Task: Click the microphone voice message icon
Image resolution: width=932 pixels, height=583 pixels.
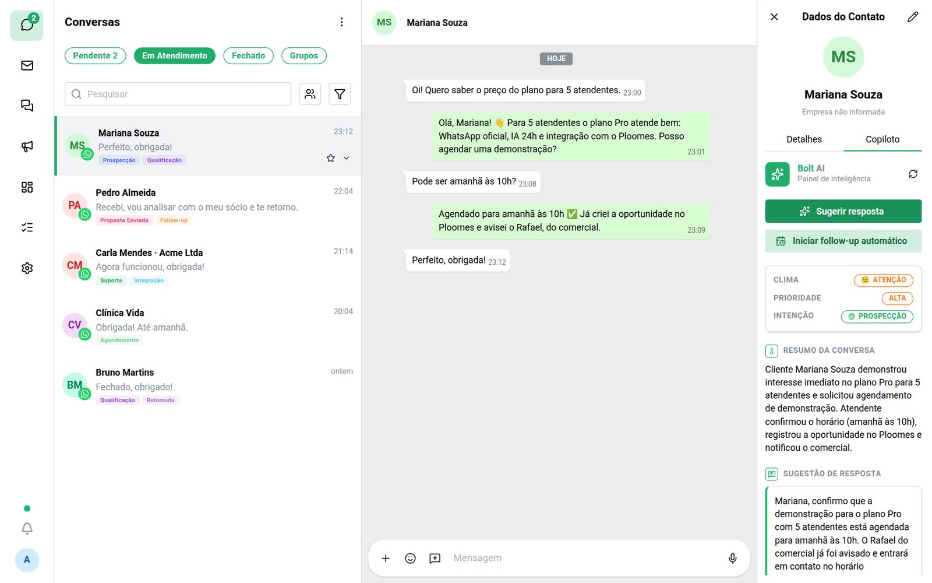Action: pyautogui.click(x=732, y=559)
